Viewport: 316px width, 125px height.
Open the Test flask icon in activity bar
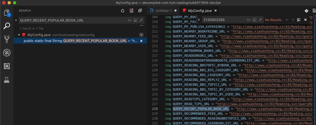coord(7,79)
